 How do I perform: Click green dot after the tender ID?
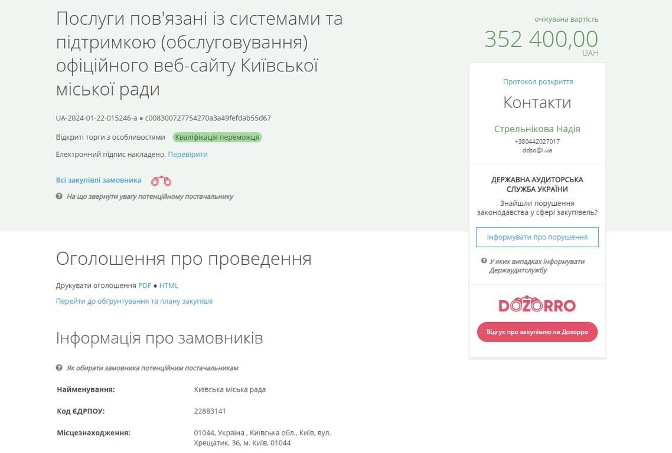point(141,118)
